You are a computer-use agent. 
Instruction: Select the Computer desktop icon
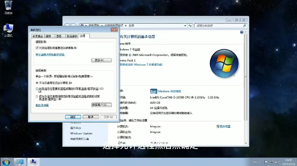[8, 30]
